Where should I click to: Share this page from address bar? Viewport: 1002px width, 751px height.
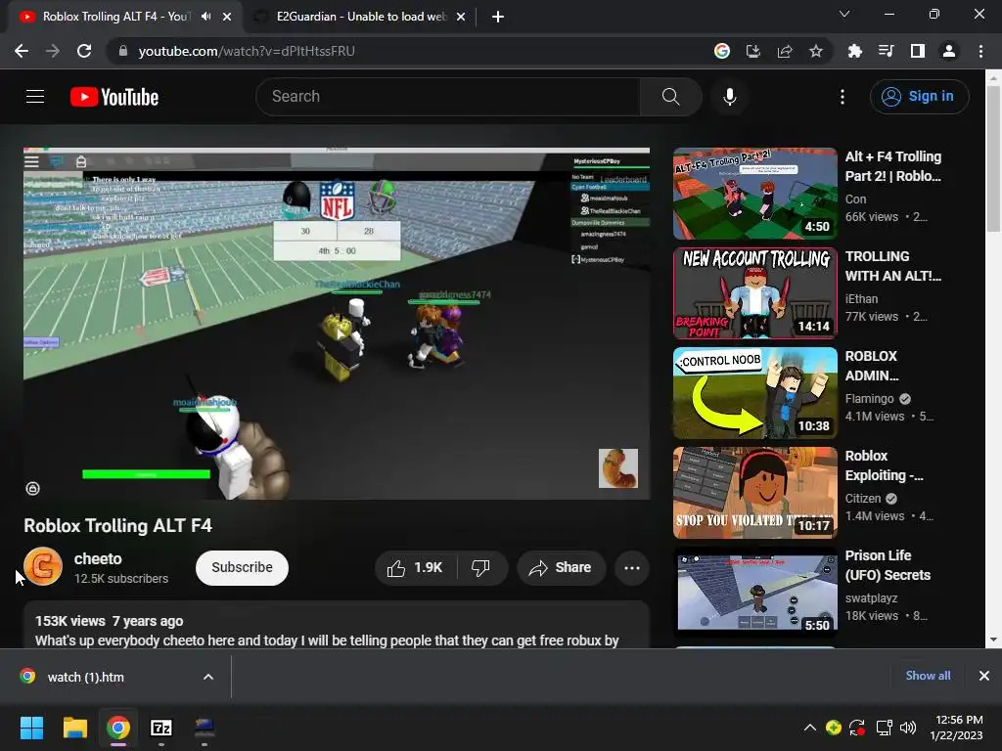785,51
